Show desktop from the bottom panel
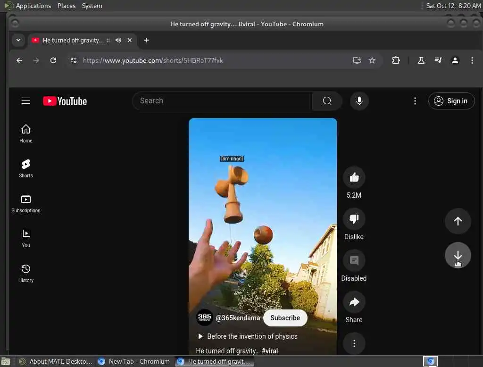 pyautogui.click(x=6, y=361)
